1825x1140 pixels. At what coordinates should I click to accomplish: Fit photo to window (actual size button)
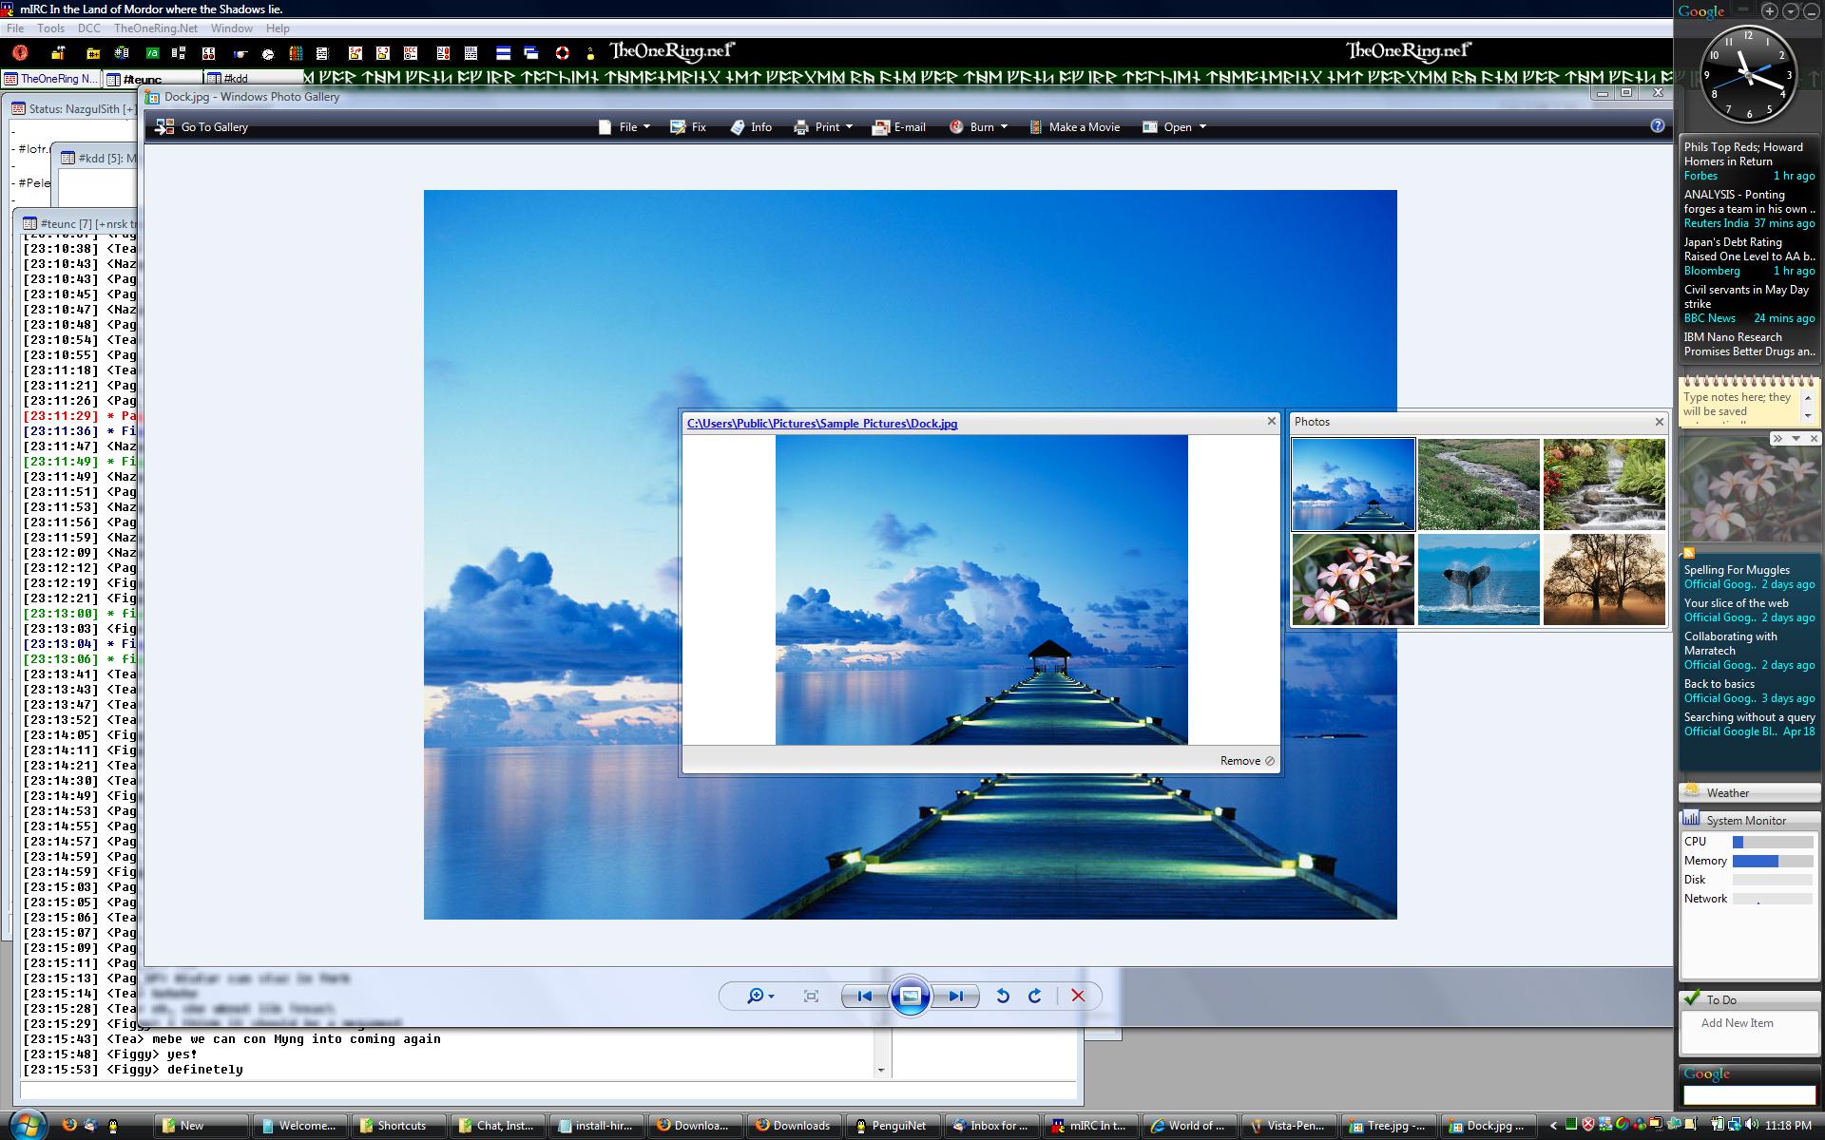811,996
